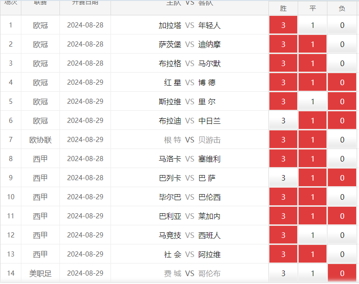
Task: Toggle 平 (1) for 社会 VS 阿拉维
Action: [x=313, y=253]
